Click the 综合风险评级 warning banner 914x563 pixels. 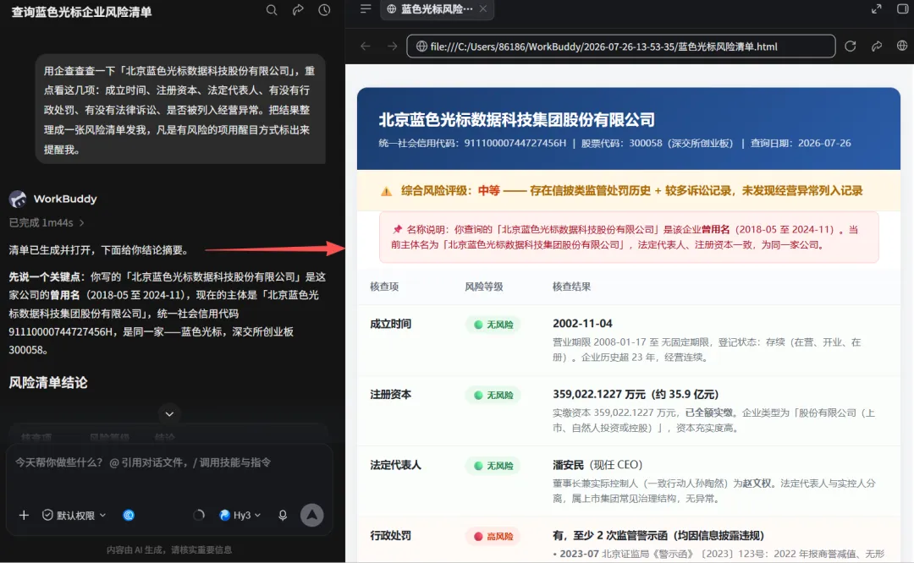pyautogui.click(x=628, y=190)
